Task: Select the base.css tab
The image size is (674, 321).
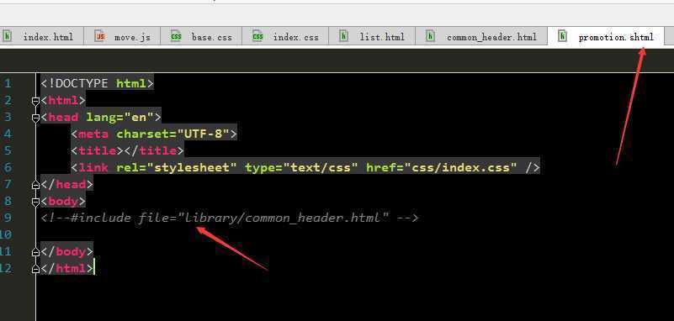Action: click(201, 36)
